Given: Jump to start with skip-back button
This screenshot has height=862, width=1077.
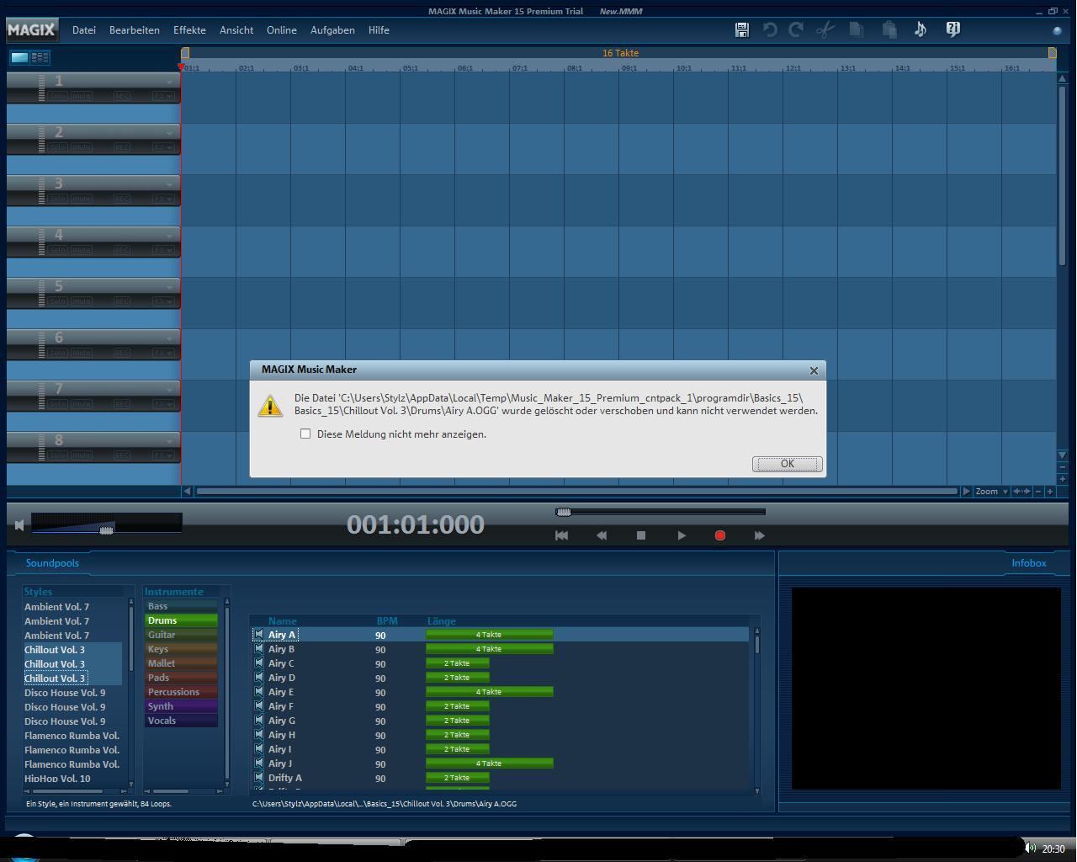Looking at the screenshot, I should coord(561,535).
